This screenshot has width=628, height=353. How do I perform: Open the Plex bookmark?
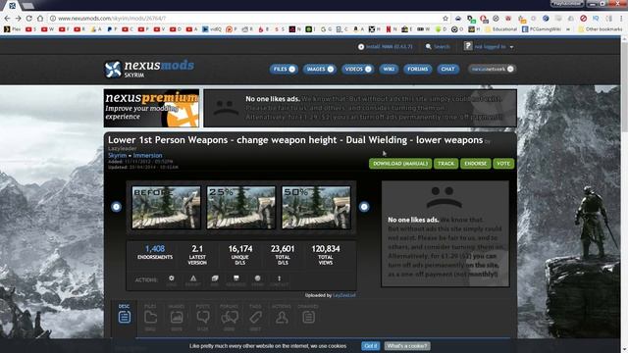tap(12, 29)
